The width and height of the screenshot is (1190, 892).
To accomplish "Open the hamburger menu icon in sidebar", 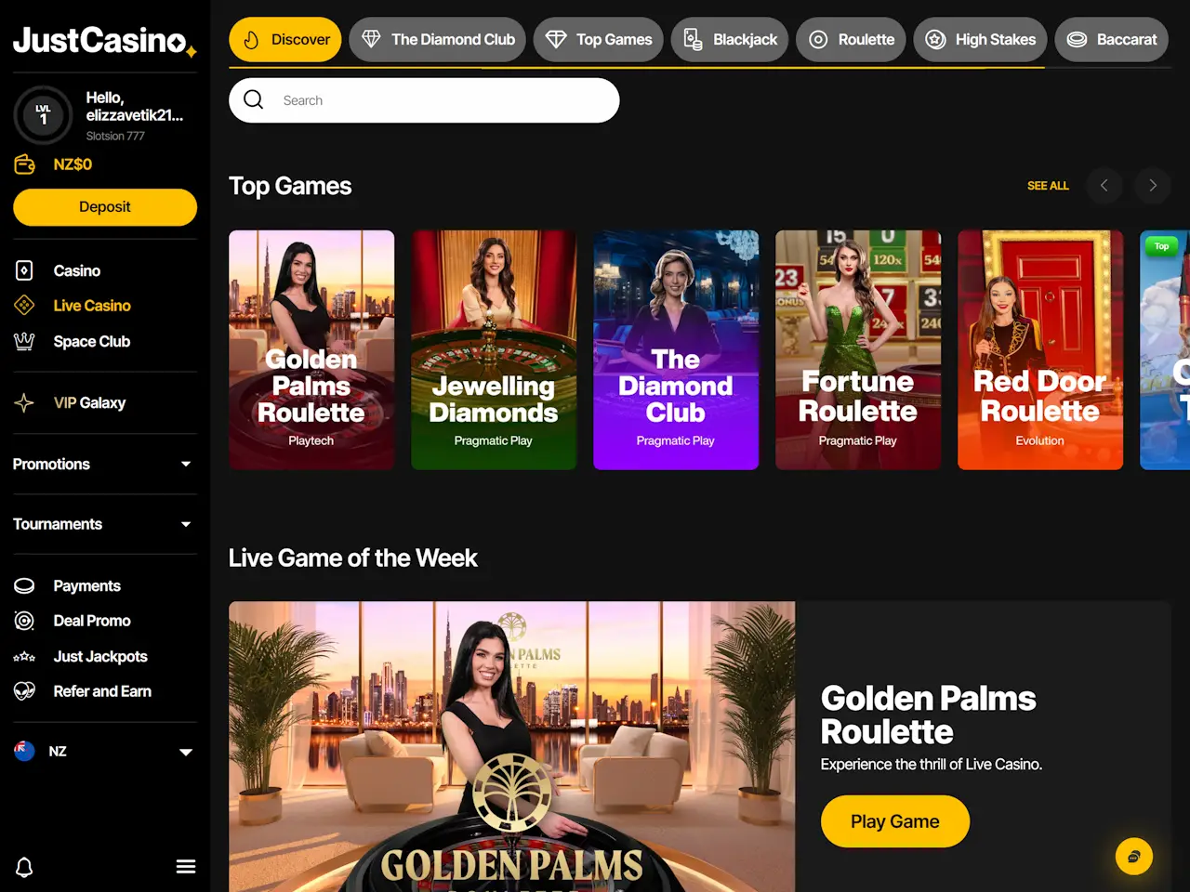I will 186,867.
